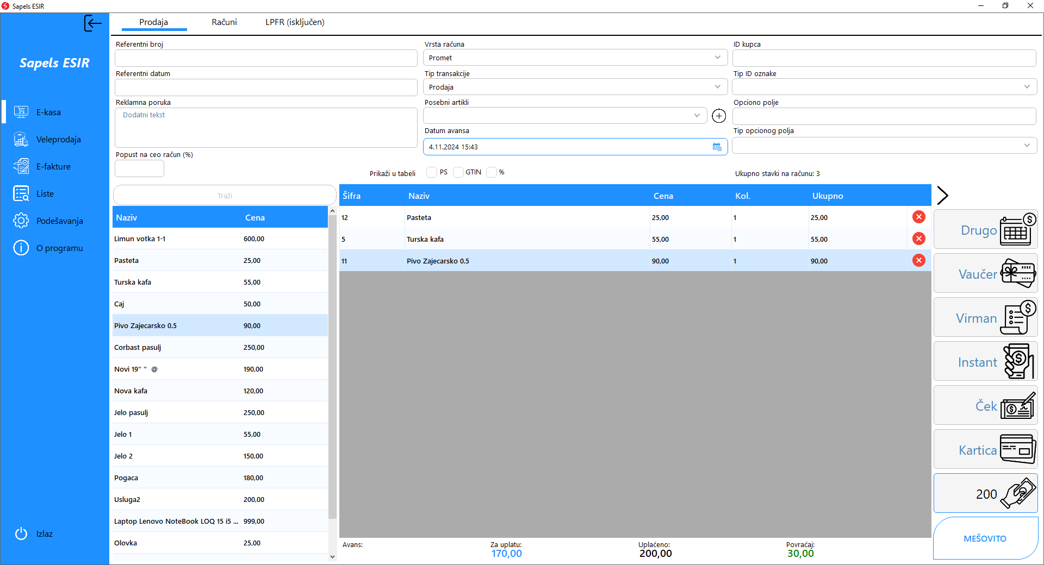Pay with Vaučer method
The width and height of the screenshot is (1044, 565).
(985, 273)
